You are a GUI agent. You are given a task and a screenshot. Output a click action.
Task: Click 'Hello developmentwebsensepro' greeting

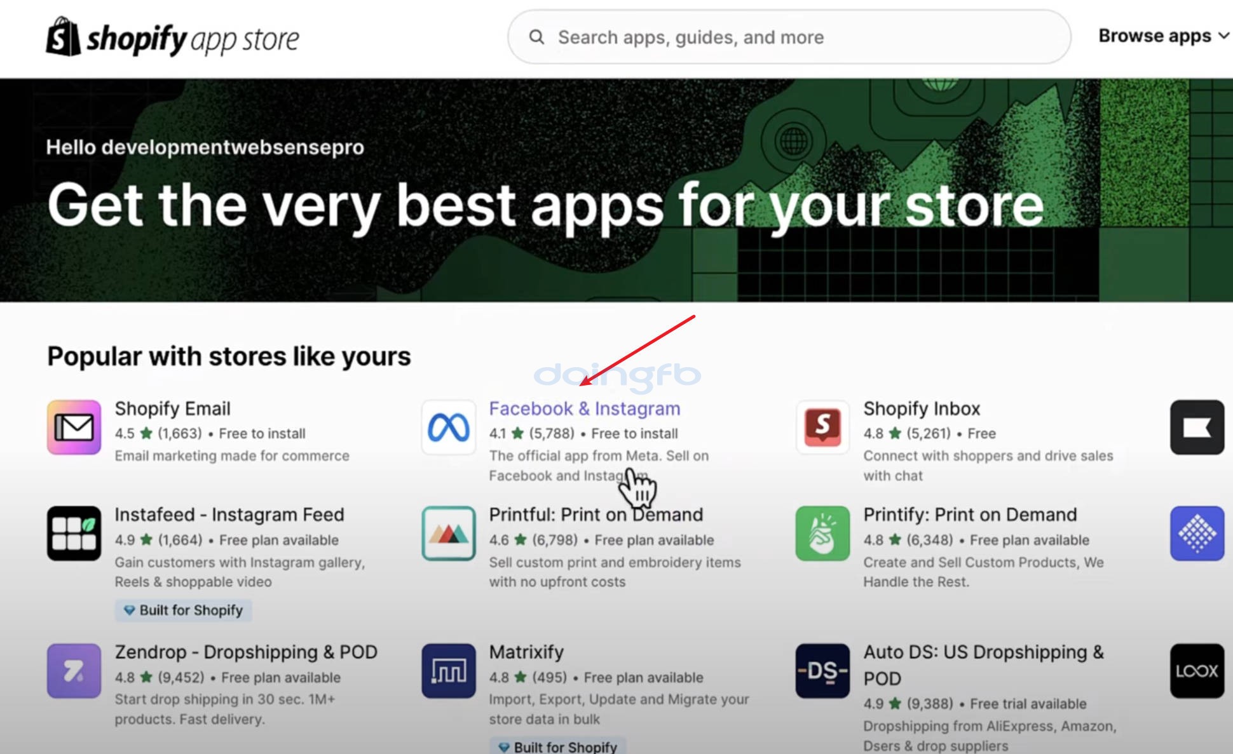[x=205, y=147]
